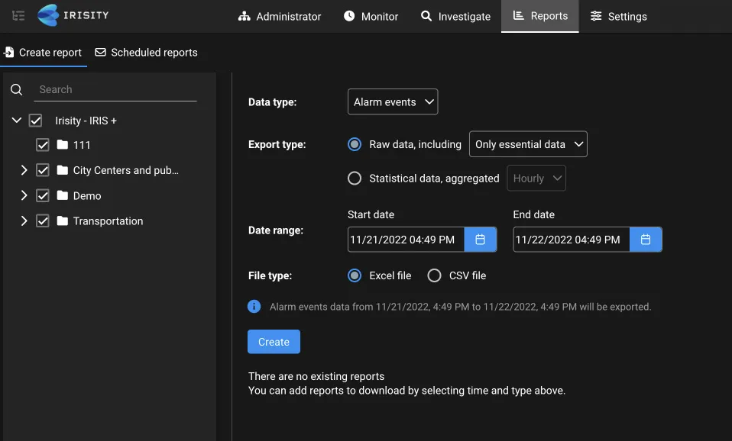Open the Only essential data dropdown
The height and width of the screenshot is (441, 732).
pyautogui.click(x=528, y=143)
